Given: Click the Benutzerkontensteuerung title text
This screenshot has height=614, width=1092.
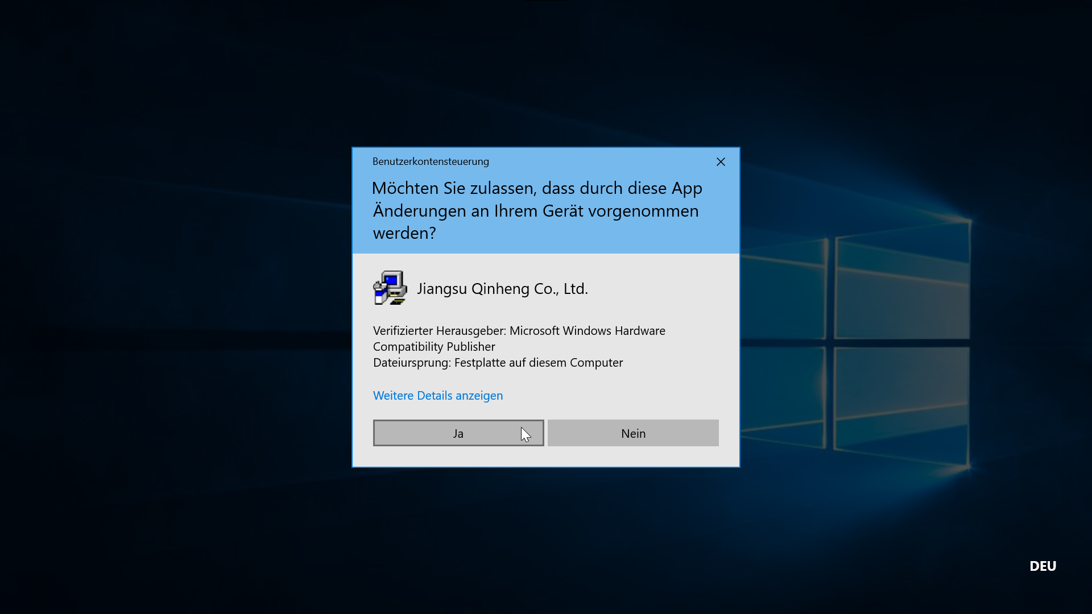Looking at the screenshot, I should tap(431, 161).
